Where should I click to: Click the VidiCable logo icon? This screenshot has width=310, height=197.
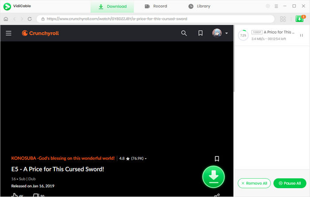coord(7,7)
